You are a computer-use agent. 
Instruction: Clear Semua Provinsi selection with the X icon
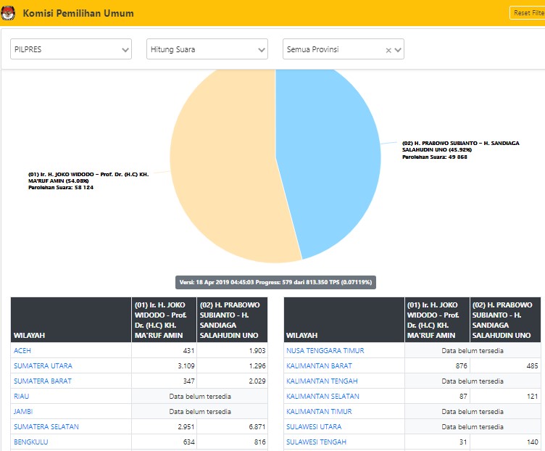tap(388, 50)
